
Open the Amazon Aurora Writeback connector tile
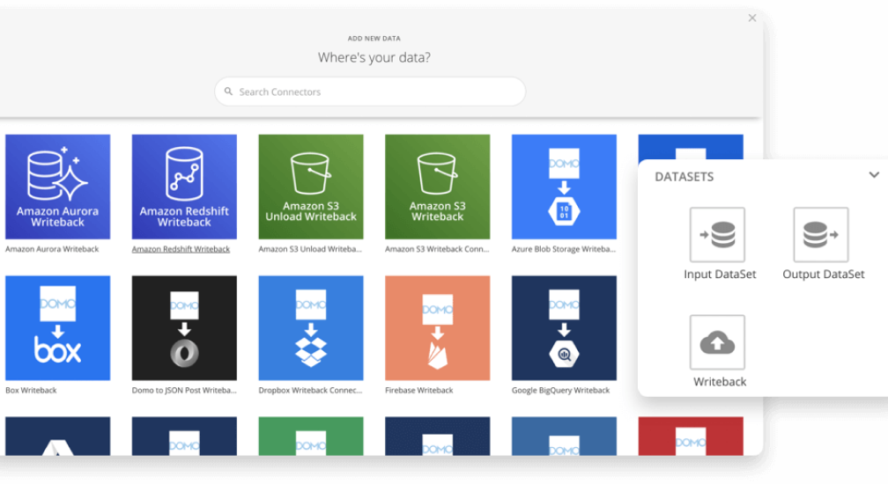58,187
